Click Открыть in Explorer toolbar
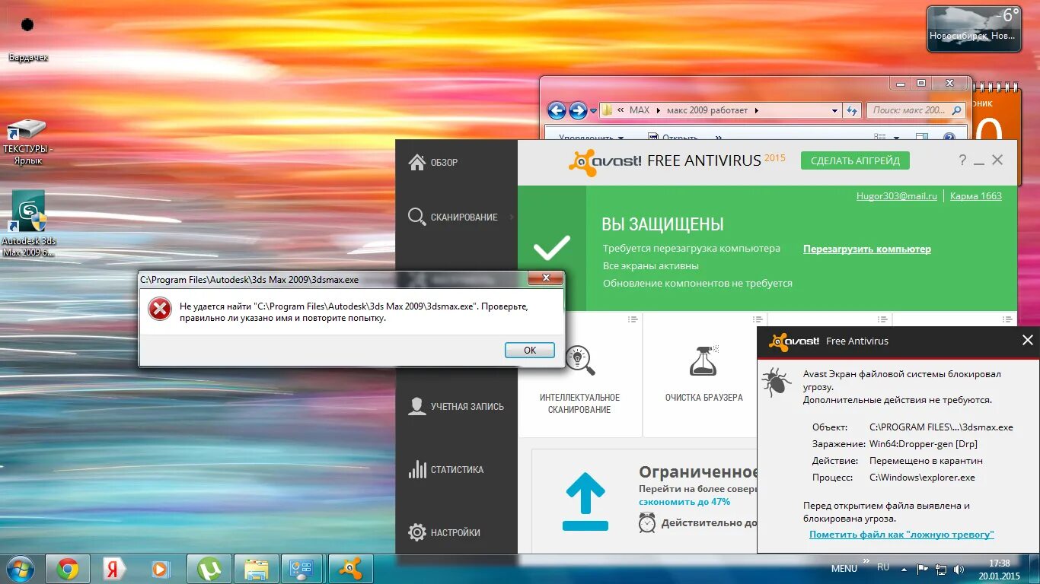This screenshot has width=1040, height=584. pyautogui.click(x=673, y=138)
